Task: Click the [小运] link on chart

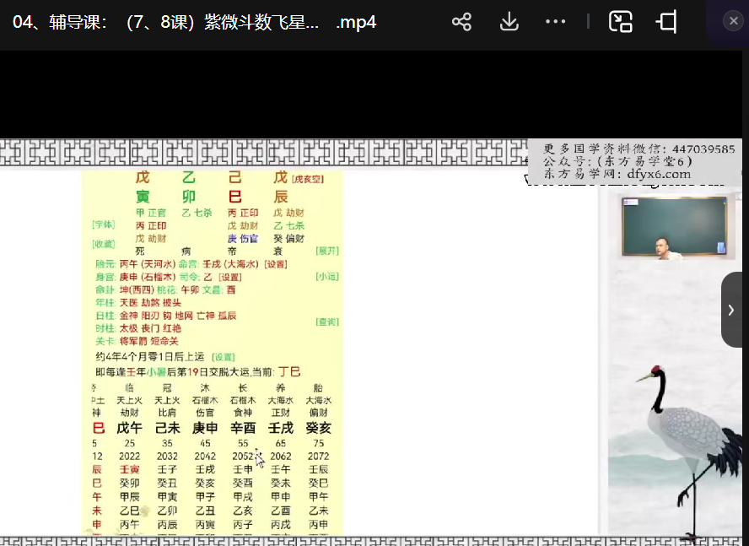Action: 327,276
